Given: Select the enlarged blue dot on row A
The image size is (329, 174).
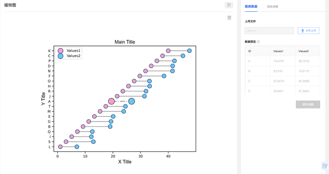Looking at the screenshot, I should point(132,101).
